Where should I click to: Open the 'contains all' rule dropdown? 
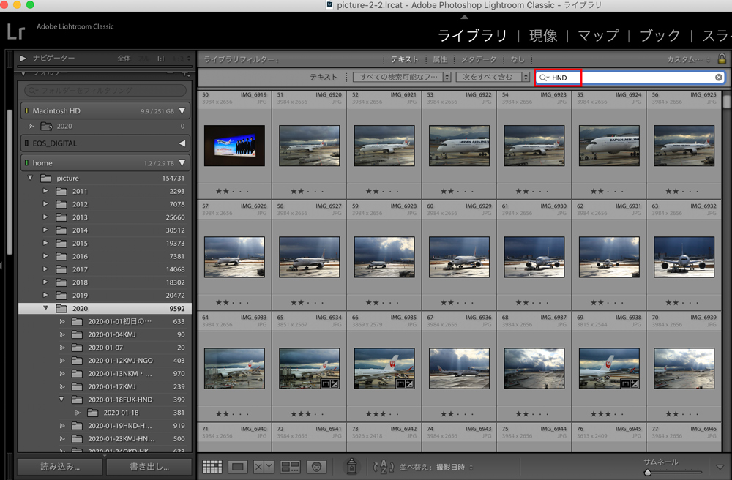pyautogui.click(x=493, y=77)
